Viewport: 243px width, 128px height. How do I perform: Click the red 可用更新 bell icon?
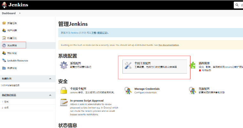click(x=200, y=70)
